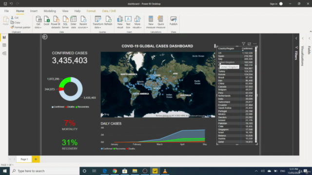Refresh the data
The image size is (312, 175).
(108, 20)
